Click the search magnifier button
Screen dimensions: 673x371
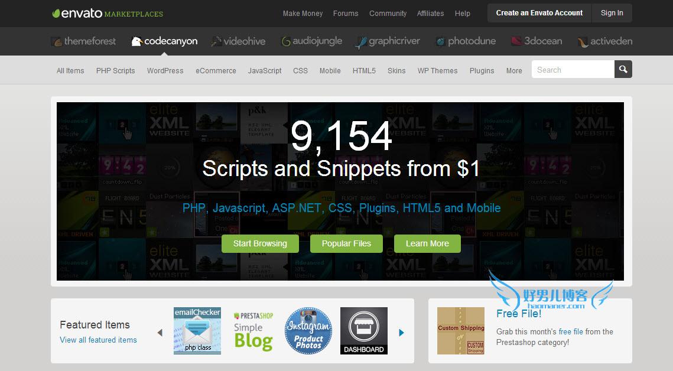point(623,69)
